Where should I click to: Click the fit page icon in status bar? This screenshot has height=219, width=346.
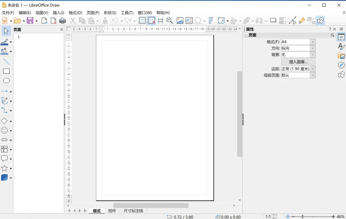coord(288,216)
